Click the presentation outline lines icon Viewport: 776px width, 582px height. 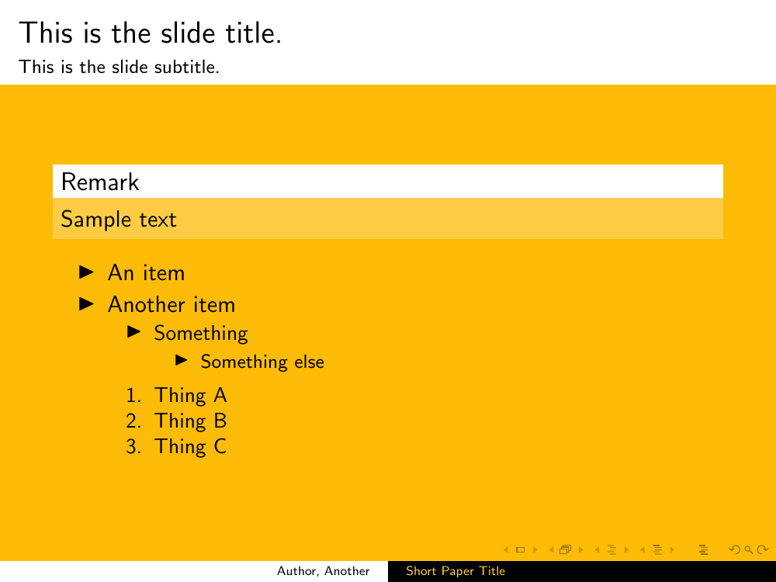(704, 550)
